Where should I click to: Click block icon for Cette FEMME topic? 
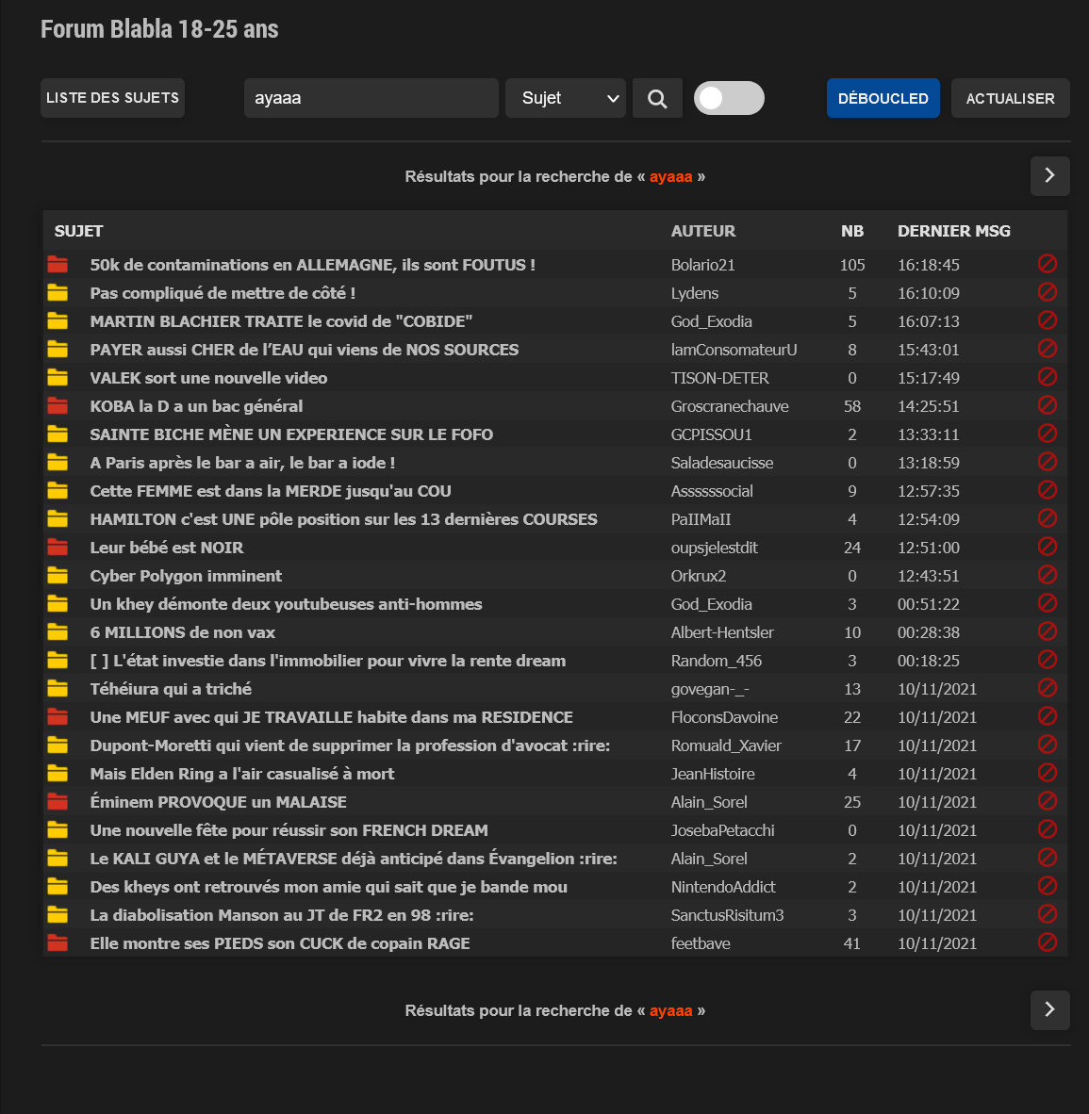pos(1048,490)
